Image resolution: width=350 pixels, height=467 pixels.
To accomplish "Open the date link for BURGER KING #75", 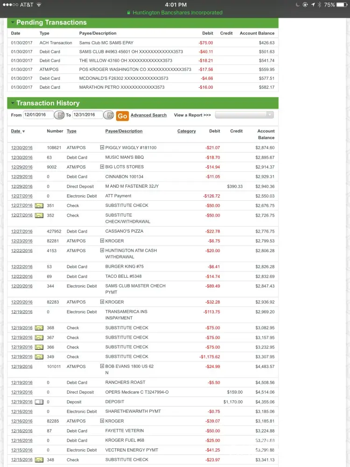I will point(22,267).
